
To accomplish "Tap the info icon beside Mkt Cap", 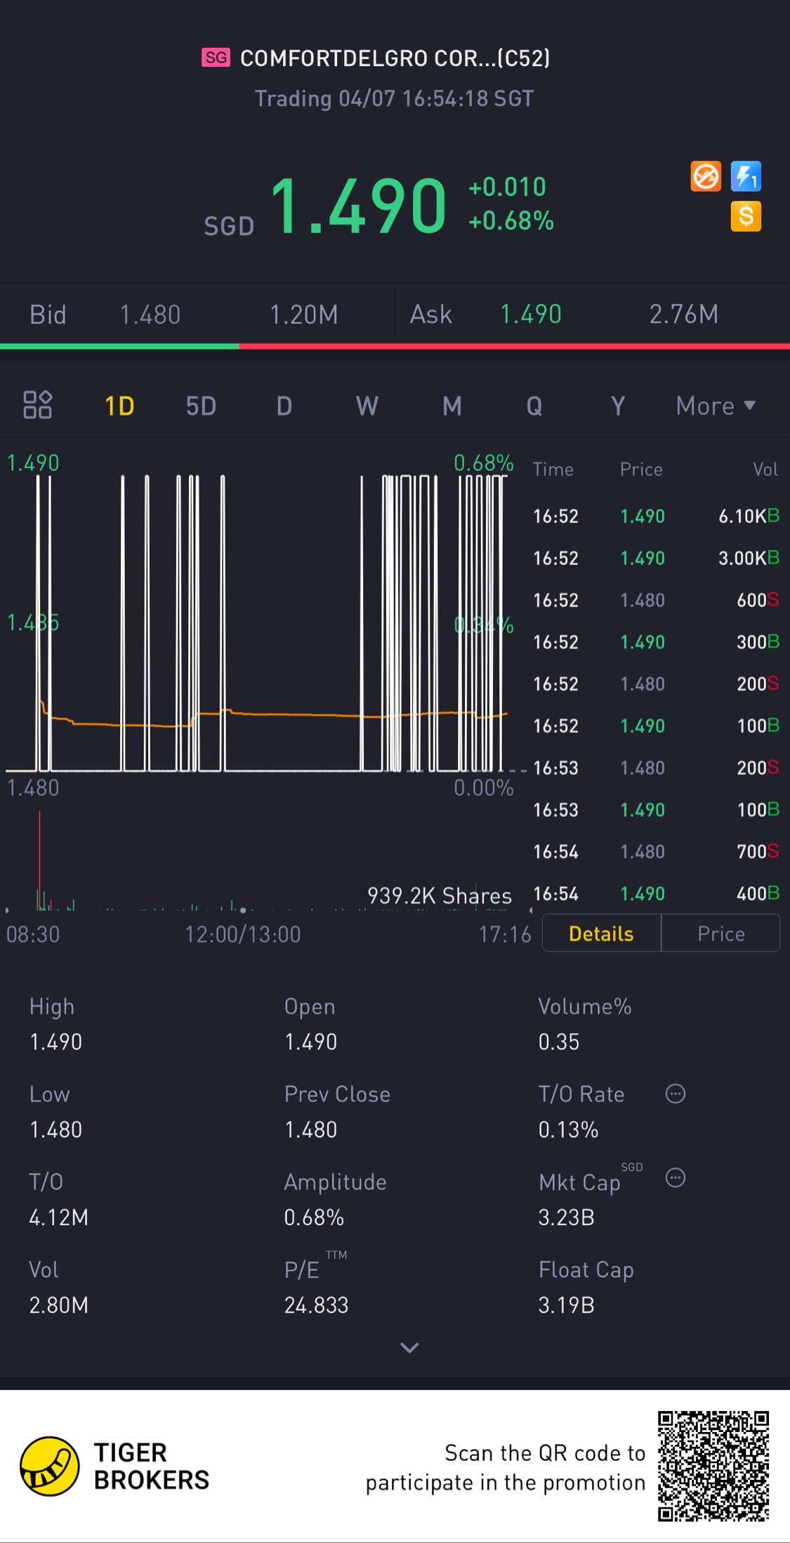I will coord(675,1178).
